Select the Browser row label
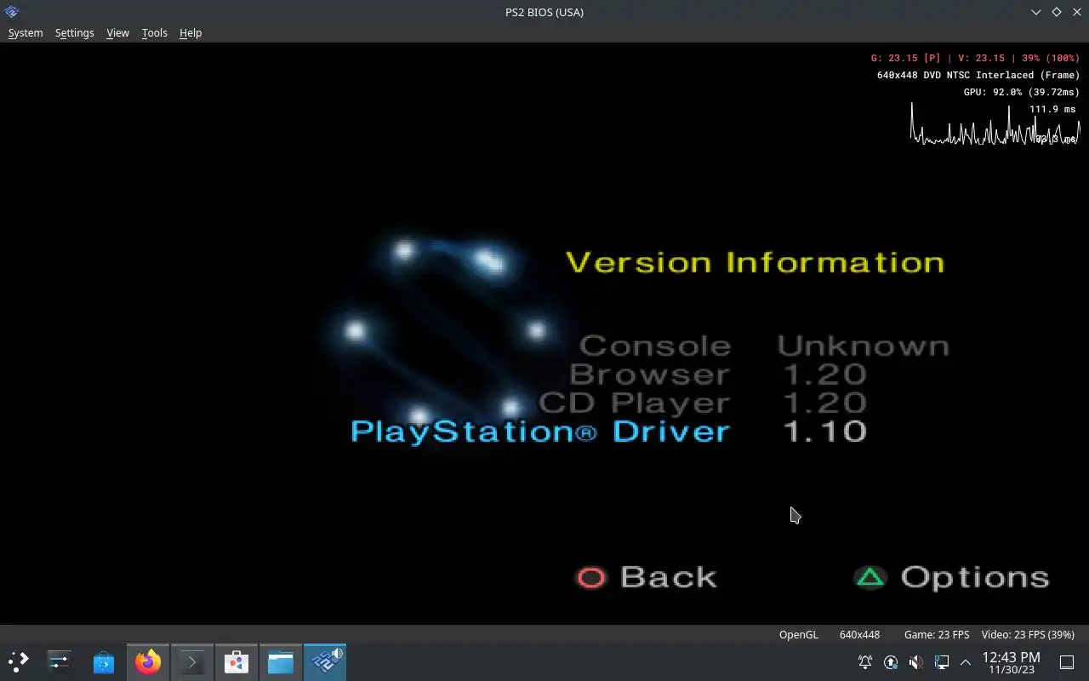The width and height of the screenshot is (1089, 681). coord(649,375)
